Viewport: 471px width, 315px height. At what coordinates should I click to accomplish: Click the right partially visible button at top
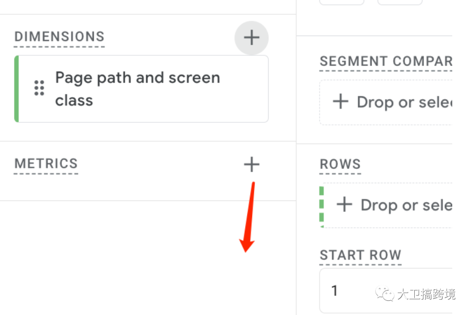tap(399, 2)
